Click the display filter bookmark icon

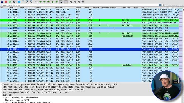tap(1, 5)
